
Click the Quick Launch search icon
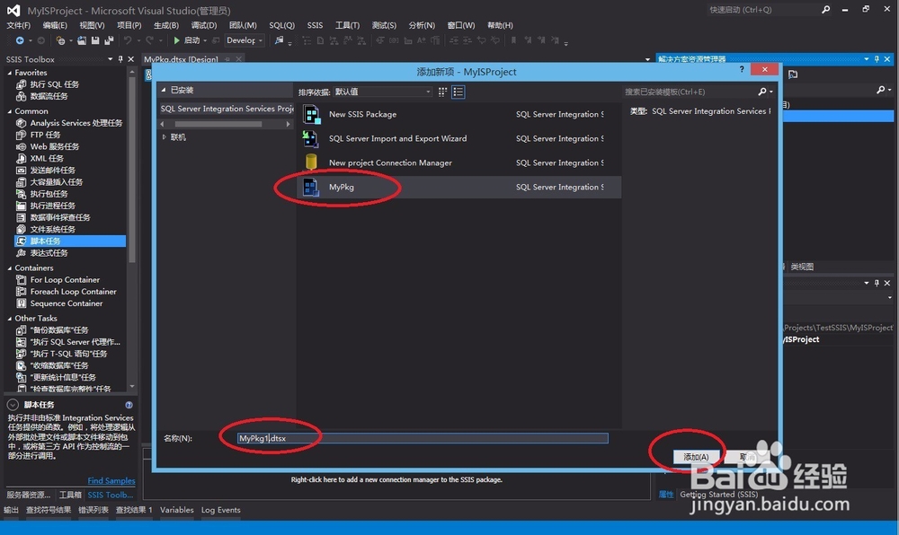[x=825, y=10]
